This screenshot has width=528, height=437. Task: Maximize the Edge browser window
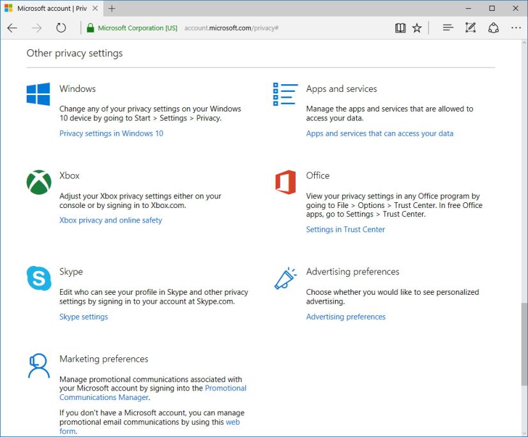pos(492,8)
